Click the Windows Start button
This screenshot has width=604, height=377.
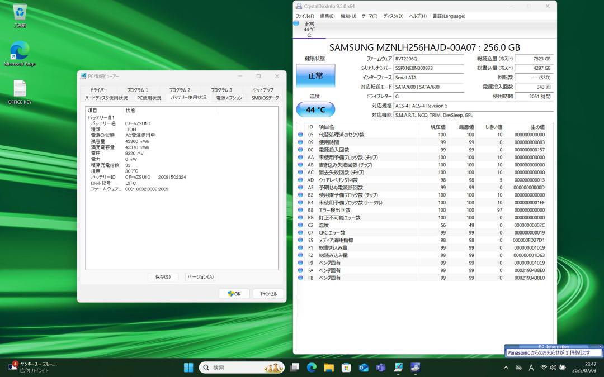click(x=188, y=368)
